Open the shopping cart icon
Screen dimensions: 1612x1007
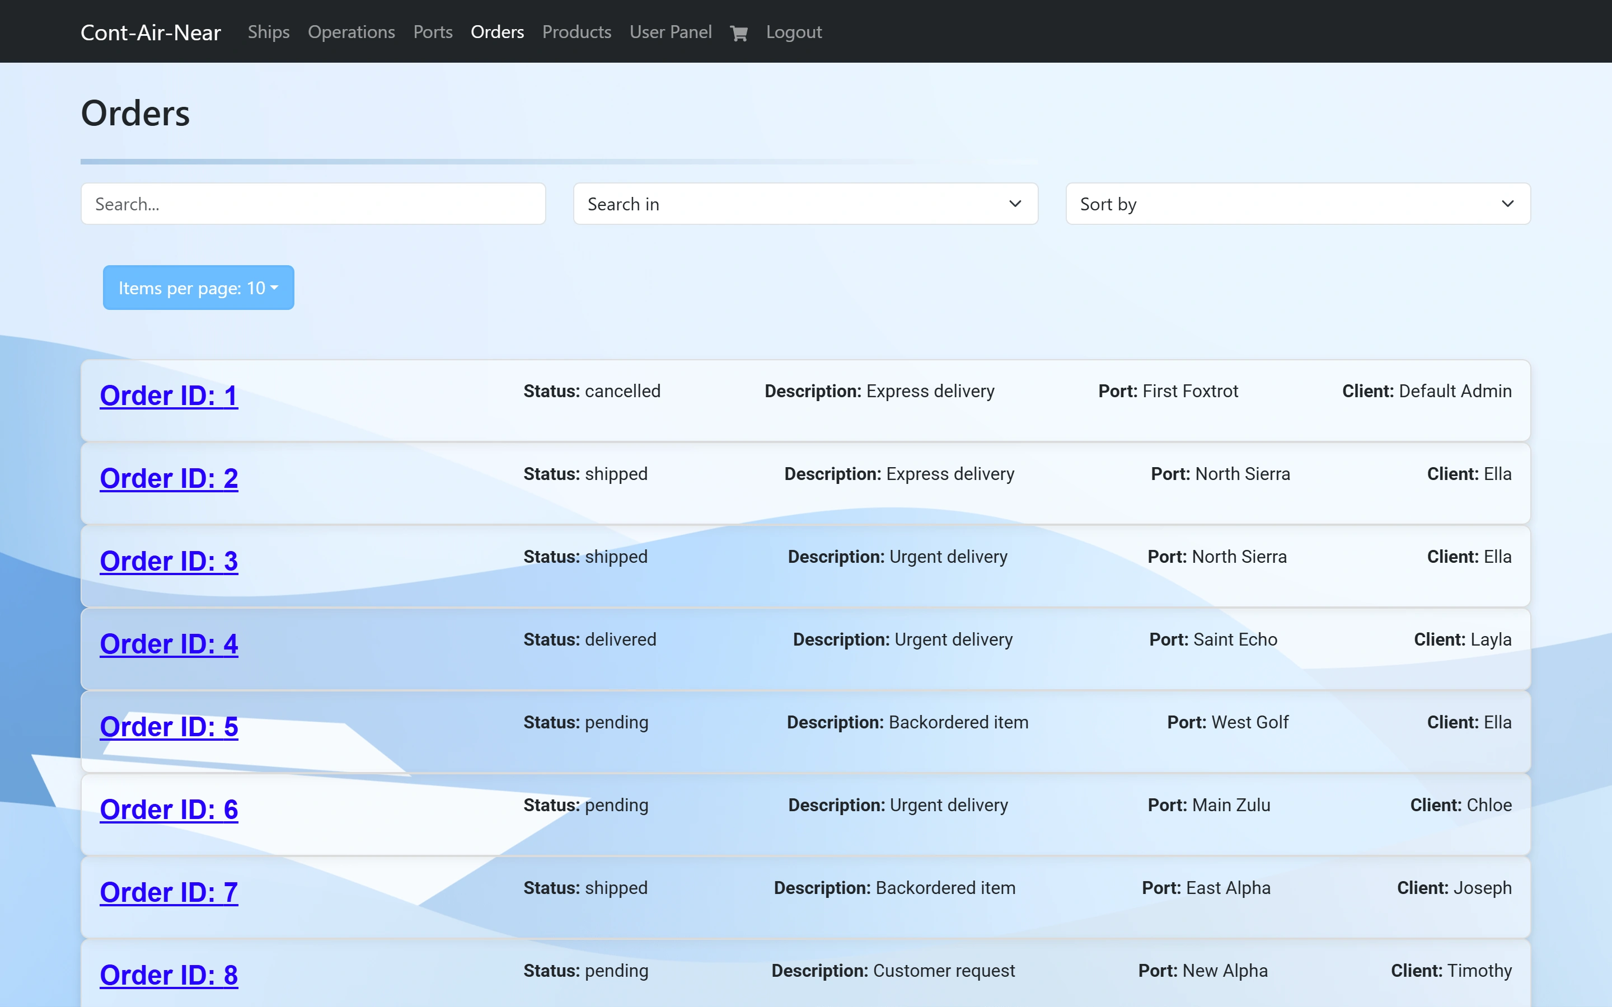(x=739, y=32)
